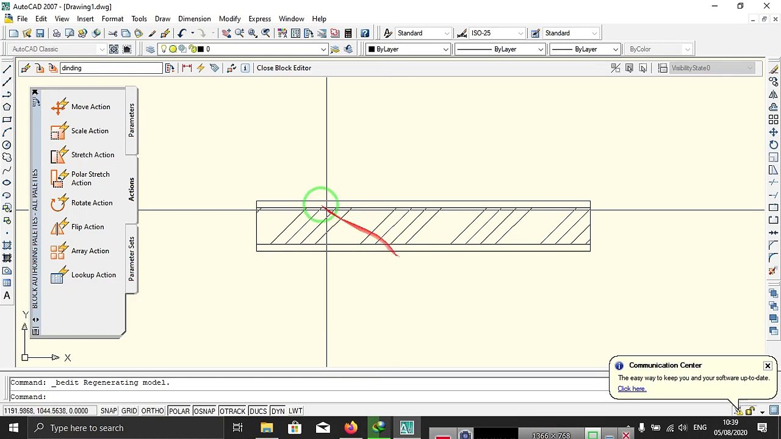This screenshot has height=439, width=781.
Task: Select the Array Action tool
Action: tap(80, 251)
